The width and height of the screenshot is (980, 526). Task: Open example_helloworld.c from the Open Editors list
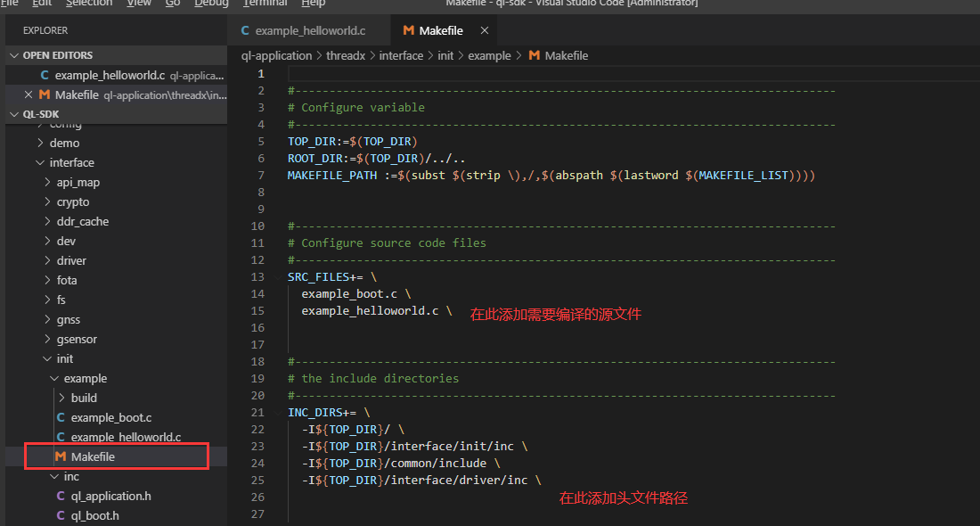(x=110, y=75)
